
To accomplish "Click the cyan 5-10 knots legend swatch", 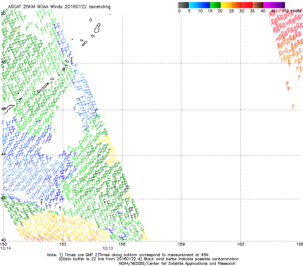I will [194, 5].
